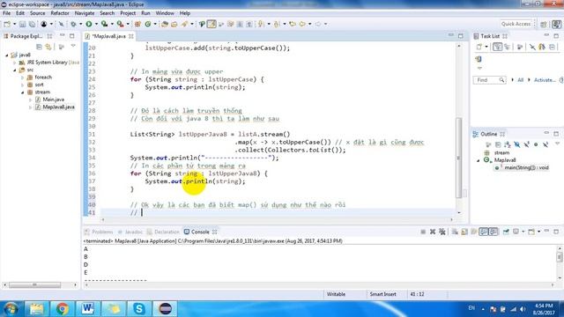Click the Open Type toolbar icon
Viewport: 564px width, 317px height.
165,24
